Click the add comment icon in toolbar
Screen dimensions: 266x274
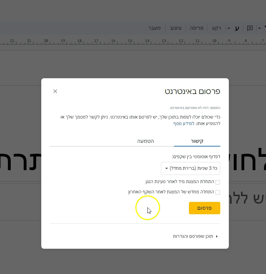point(250,28)
